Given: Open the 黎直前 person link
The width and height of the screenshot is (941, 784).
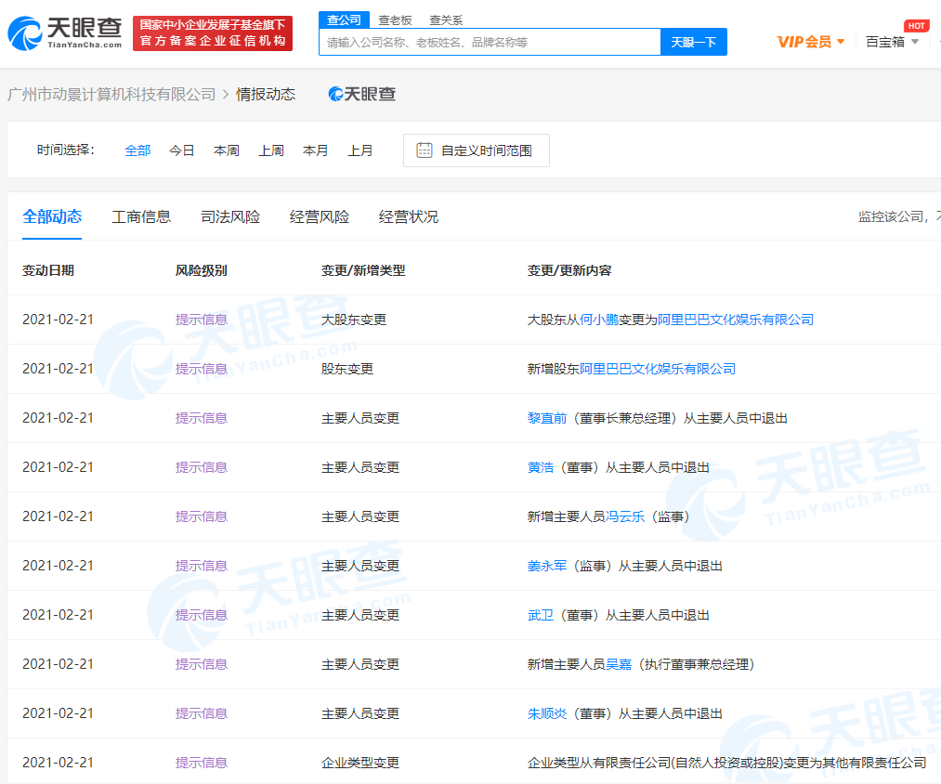Looking at the screenshot, I should (x=547, y=418).
